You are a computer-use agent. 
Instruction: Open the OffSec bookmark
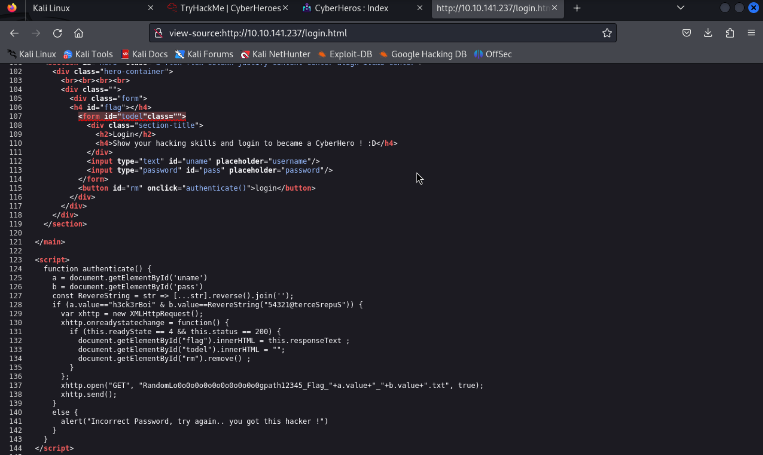[493, 54]
